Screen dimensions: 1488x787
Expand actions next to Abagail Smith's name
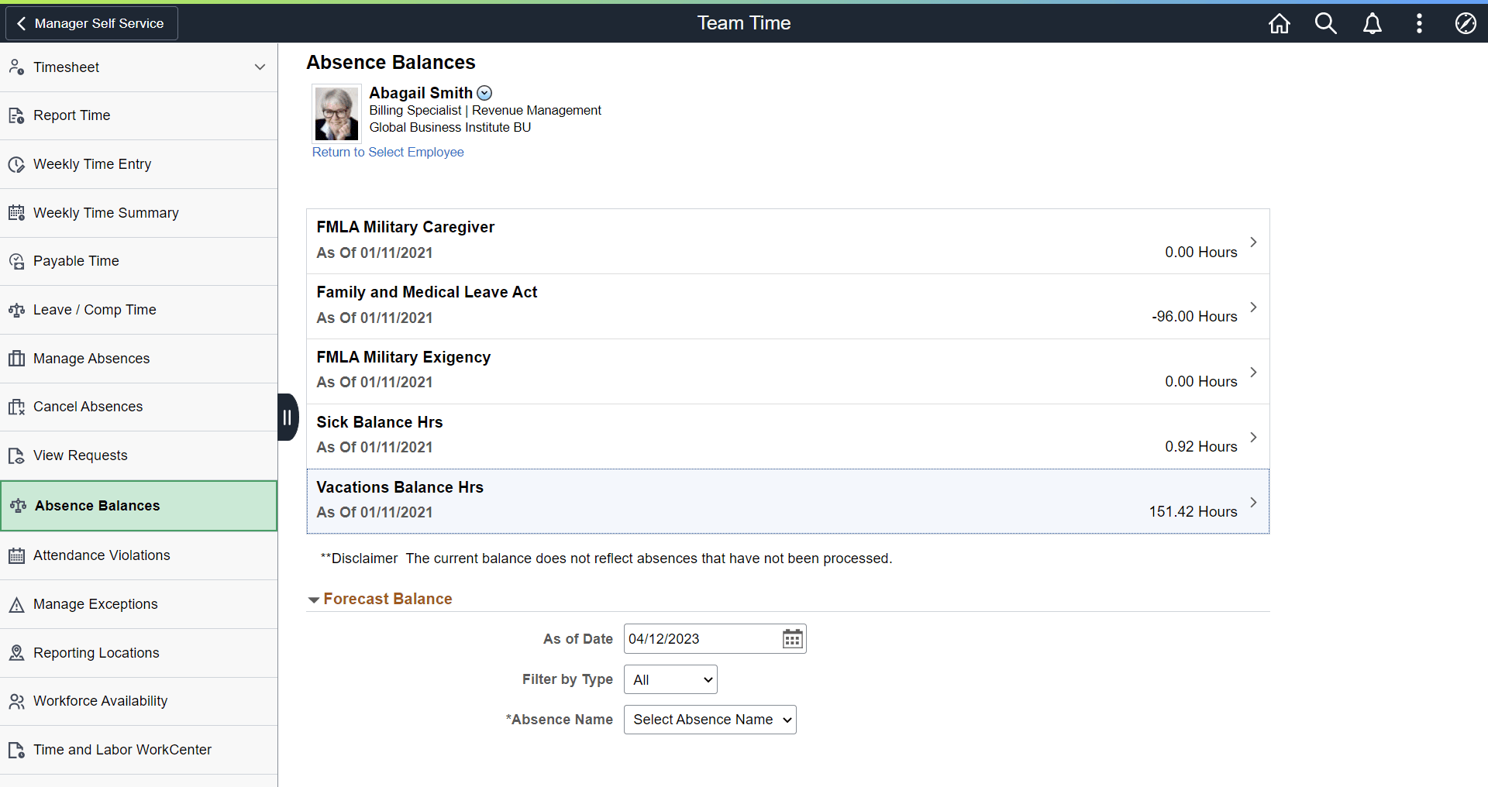click(x=484, y=92)
